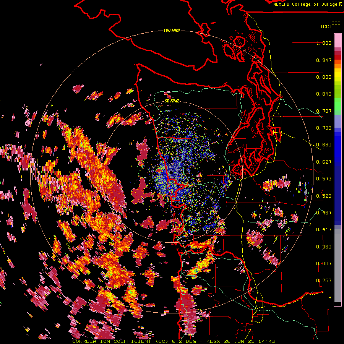Select the 0.520 legend value
The width and height of the screenshot is (344, 344).
click(324, 196)
